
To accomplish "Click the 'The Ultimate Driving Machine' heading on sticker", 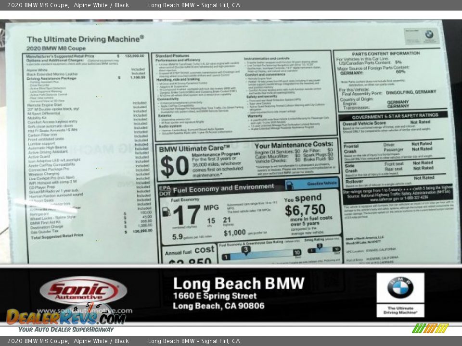I will click(85, 39).
